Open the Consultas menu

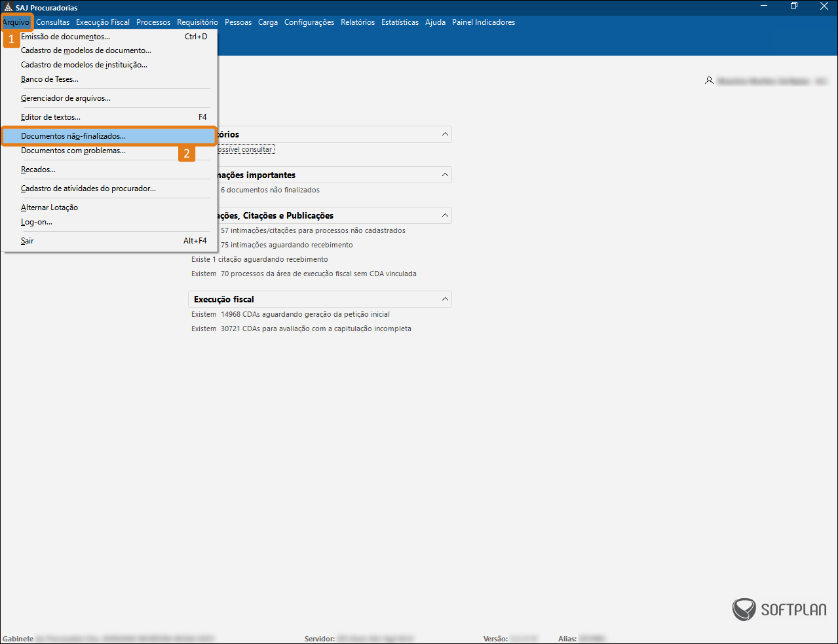[52, 22]
